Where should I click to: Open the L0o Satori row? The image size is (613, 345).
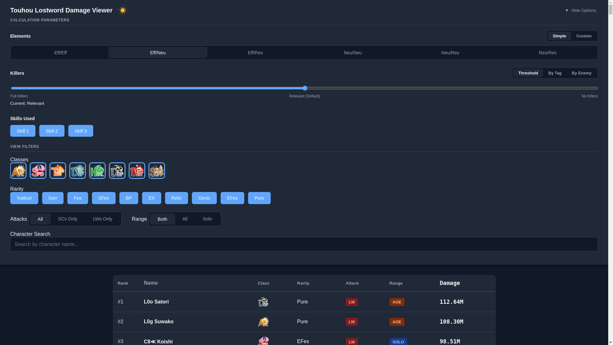point(304,302)
